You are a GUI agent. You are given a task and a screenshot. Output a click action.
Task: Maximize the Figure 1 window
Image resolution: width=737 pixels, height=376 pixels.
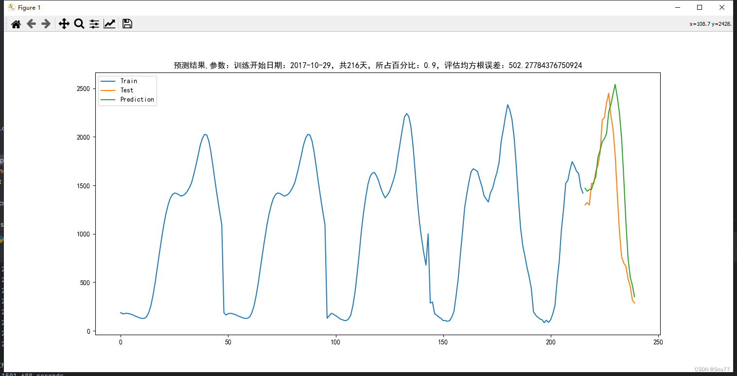tap(700, 7)
